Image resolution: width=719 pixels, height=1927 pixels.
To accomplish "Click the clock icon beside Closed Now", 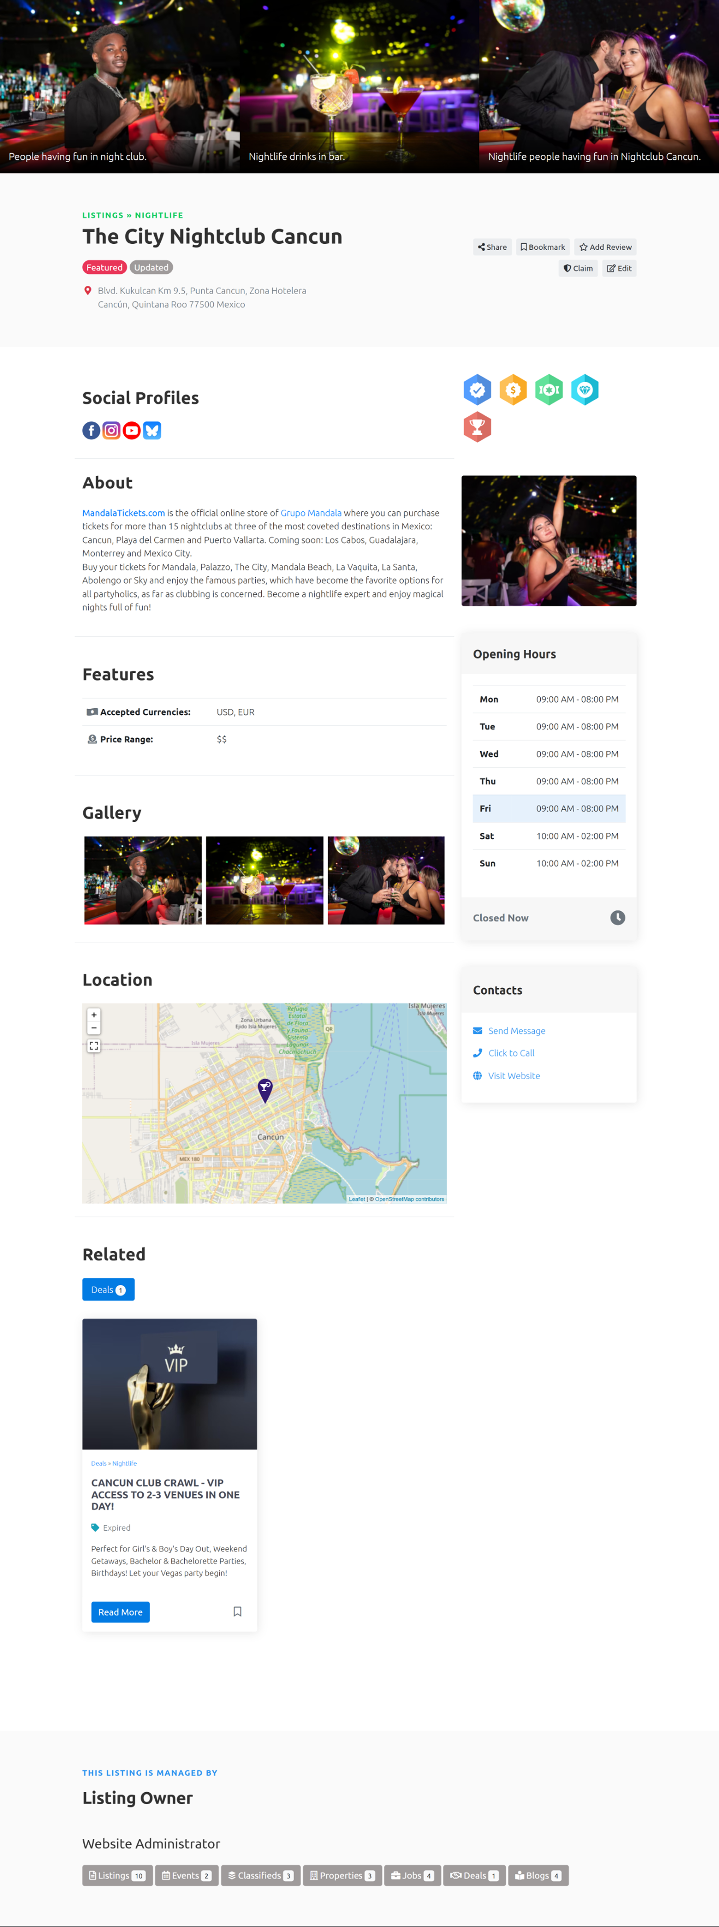I will (x=617, y=918).
